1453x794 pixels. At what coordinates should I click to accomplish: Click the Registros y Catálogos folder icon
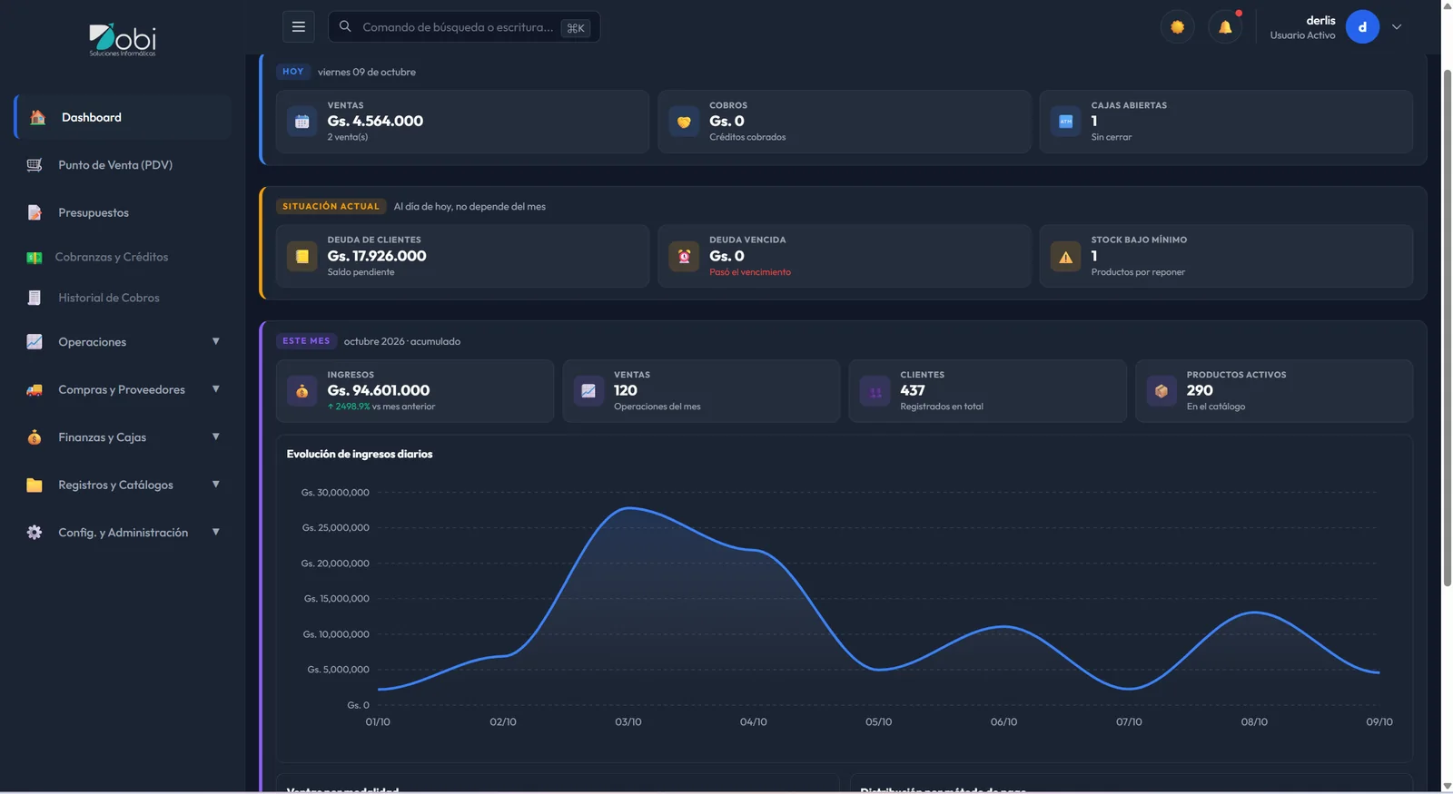point(35,485)
